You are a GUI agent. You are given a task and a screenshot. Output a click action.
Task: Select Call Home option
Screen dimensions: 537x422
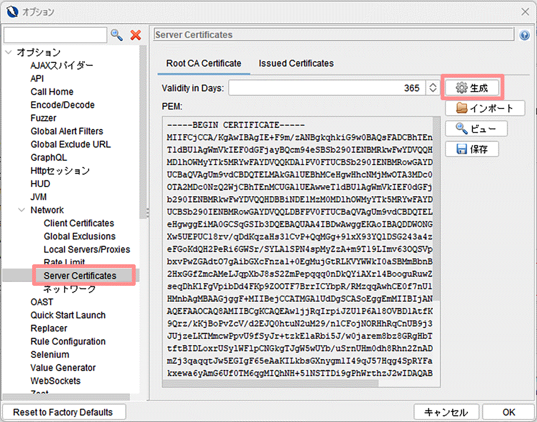pyautogui.click(x=52, y=92)
